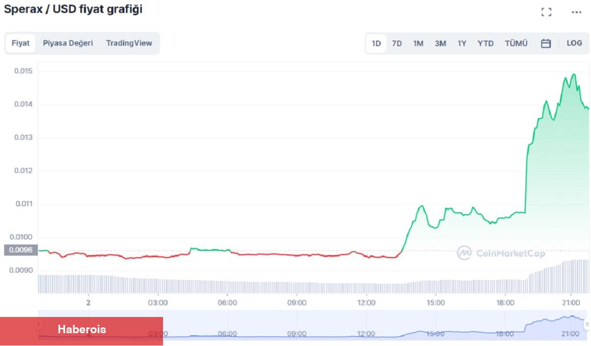Select the 1M time range
The image size is (591, 346).
pos(418,43)
